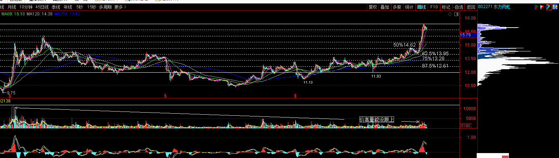Image resolution: width=559 pixels, height=158 pixels.
Task: Click the blue picture icon at the far top right
Action: point(555,7)
